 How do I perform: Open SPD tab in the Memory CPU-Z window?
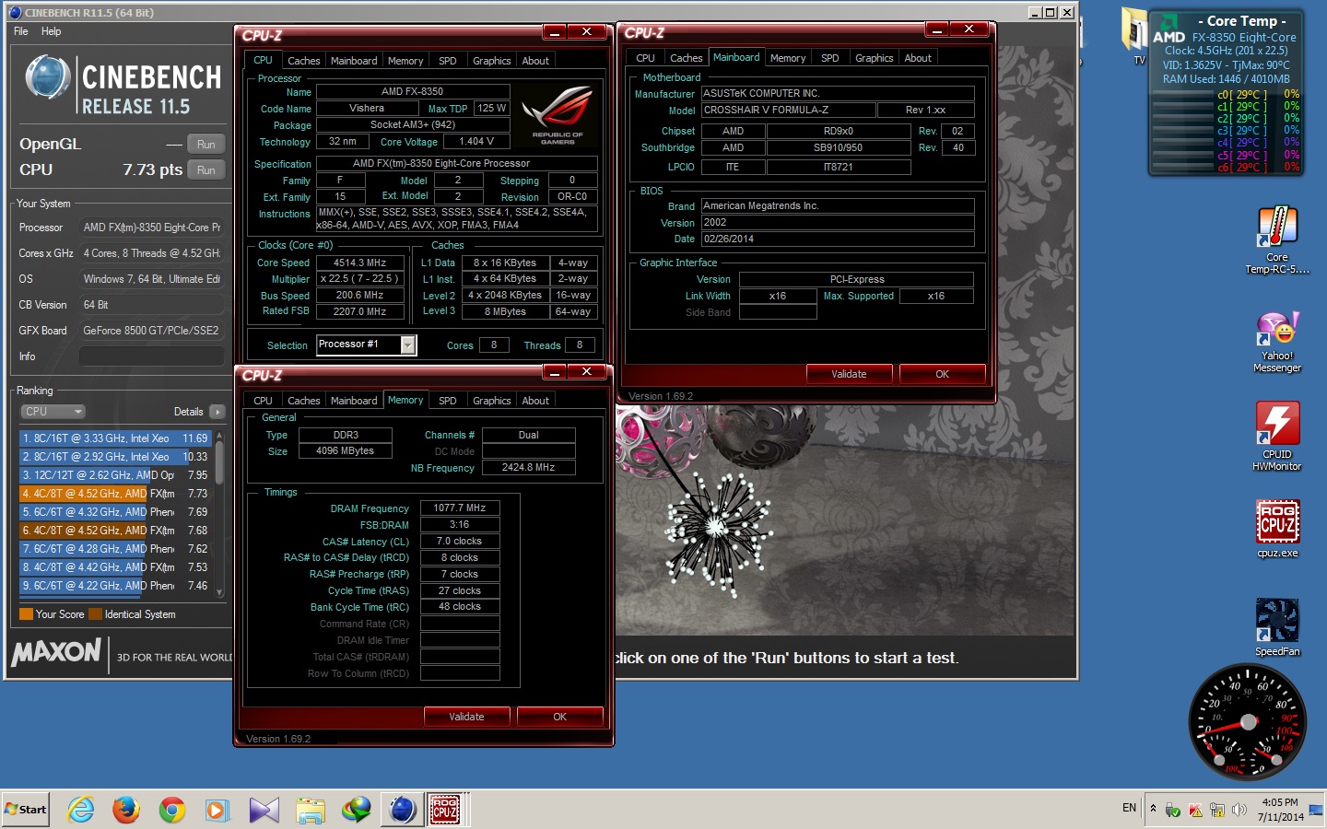click(447, 401)
